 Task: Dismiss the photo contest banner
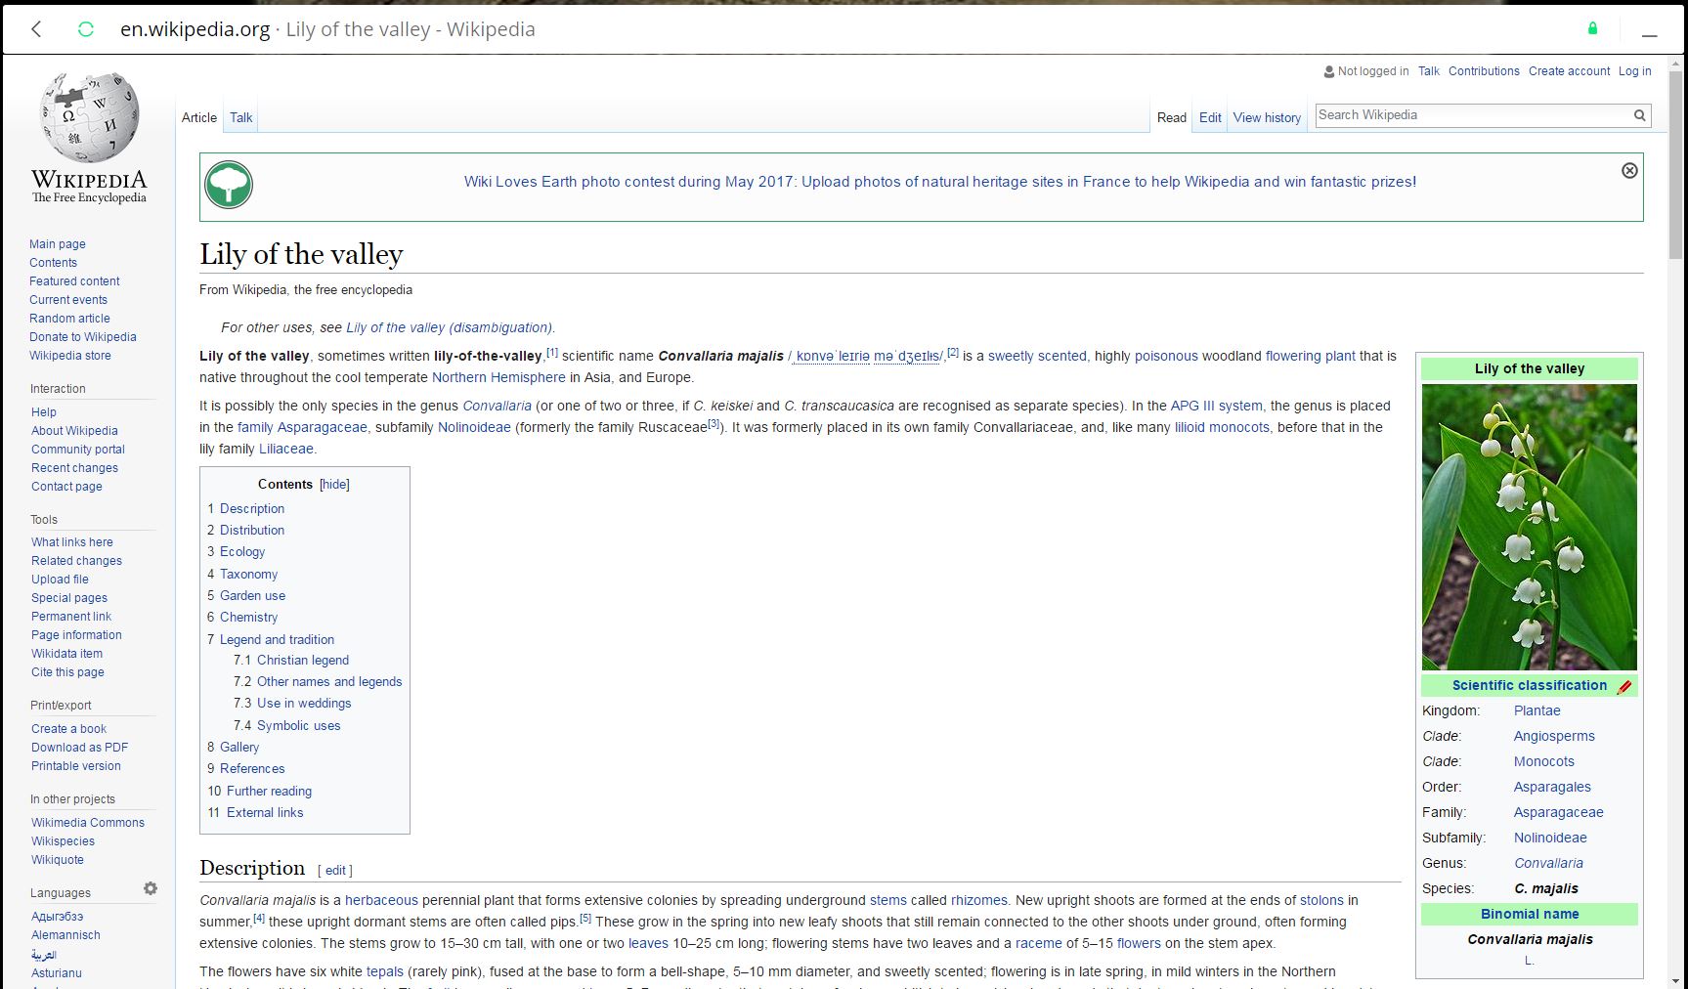coord(1629,171)
